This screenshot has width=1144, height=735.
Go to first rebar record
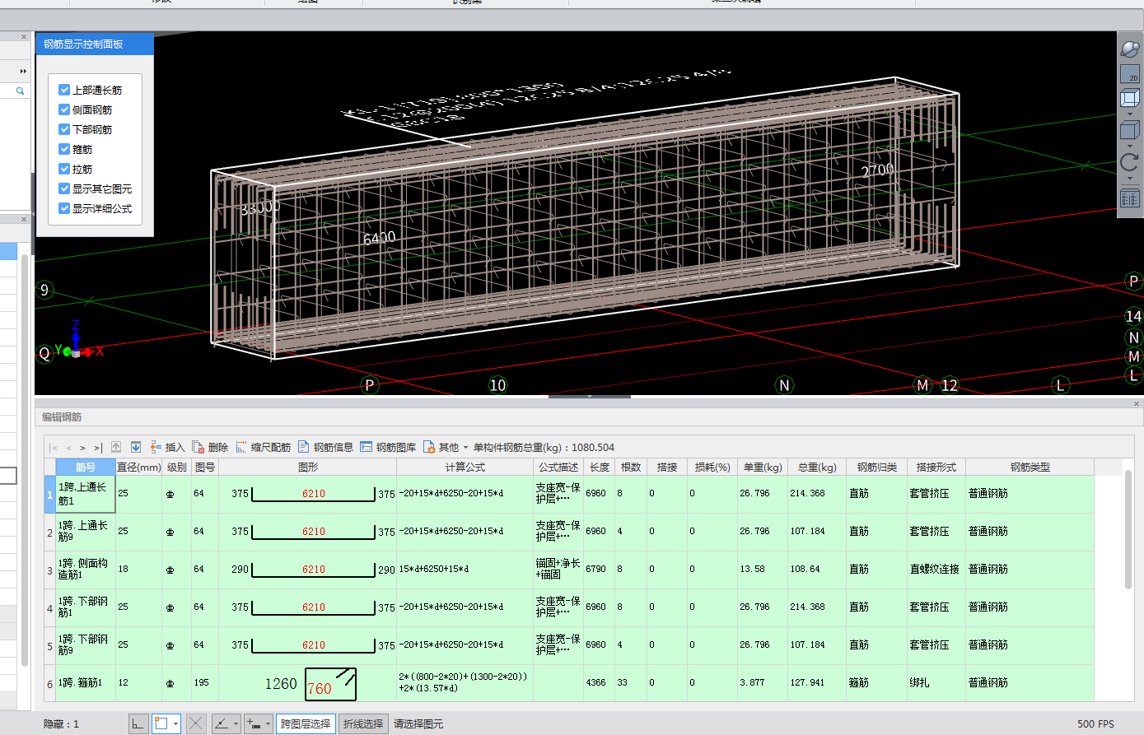pos(54,448)
